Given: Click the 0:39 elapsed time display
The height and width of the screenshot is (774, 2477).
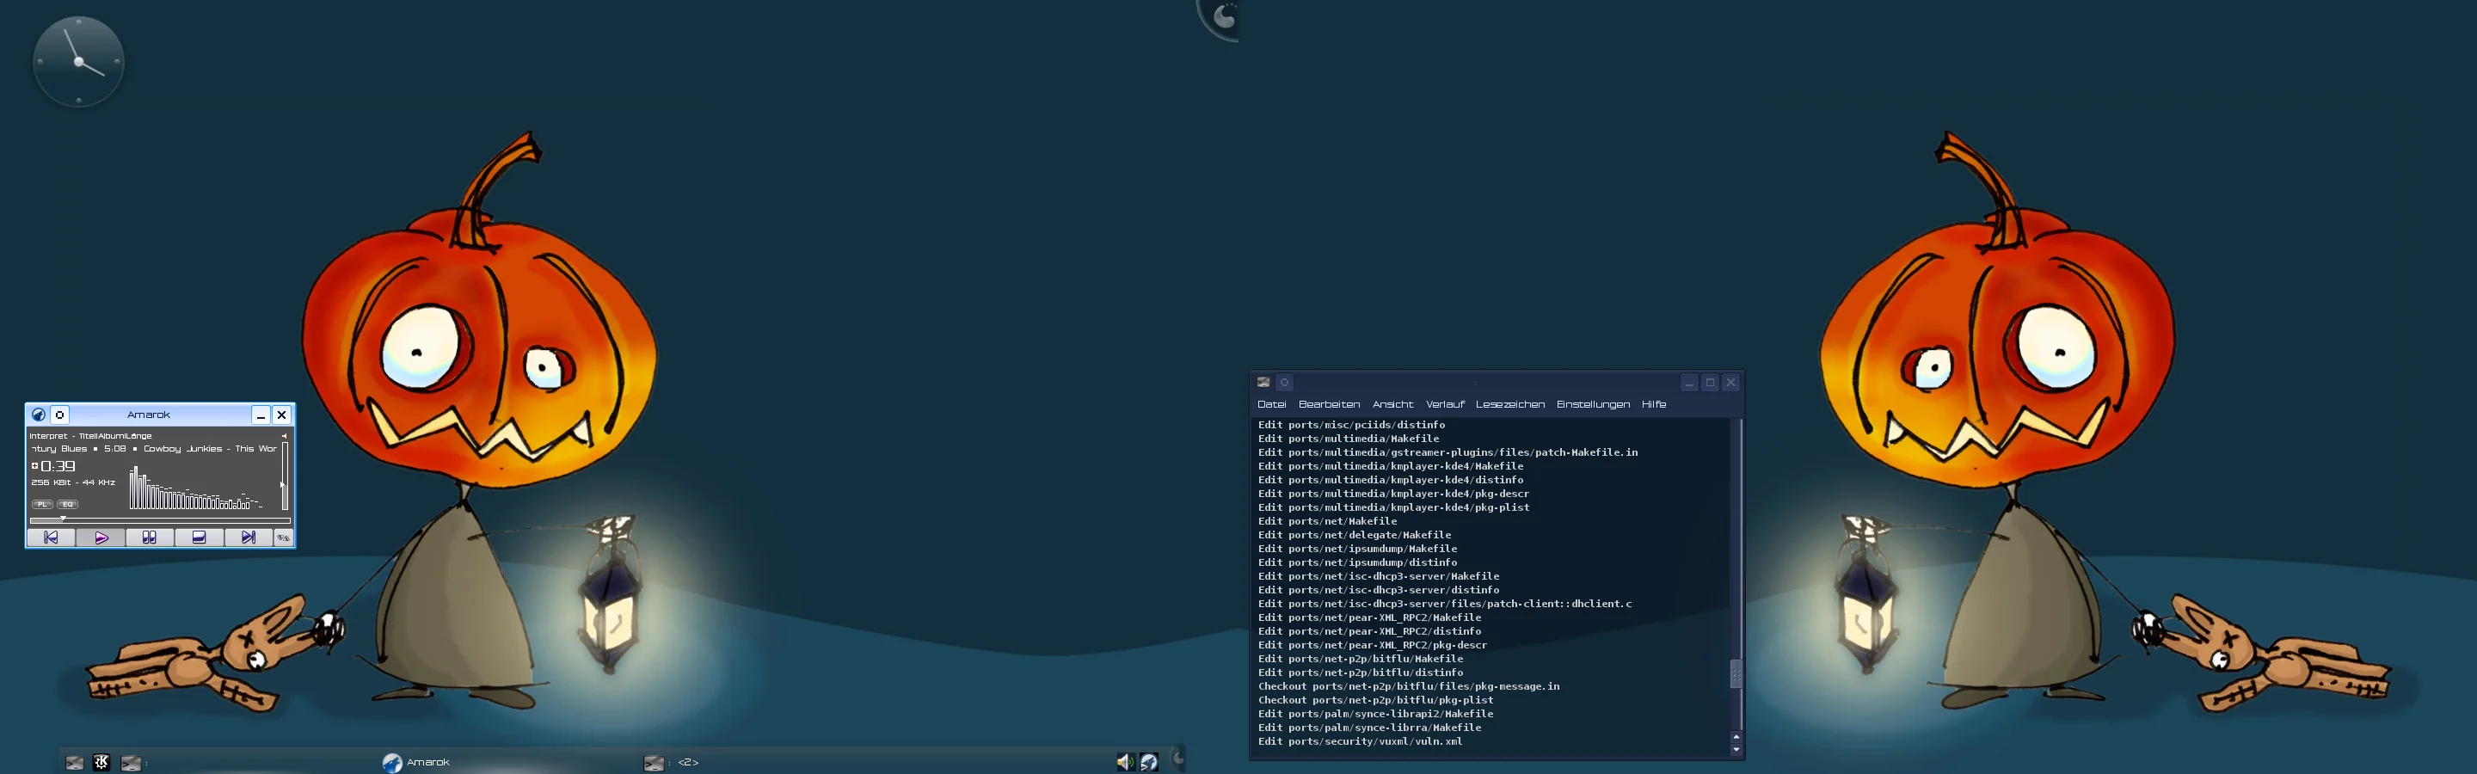Looking at the screenshot, I should [x=58, y=465].
